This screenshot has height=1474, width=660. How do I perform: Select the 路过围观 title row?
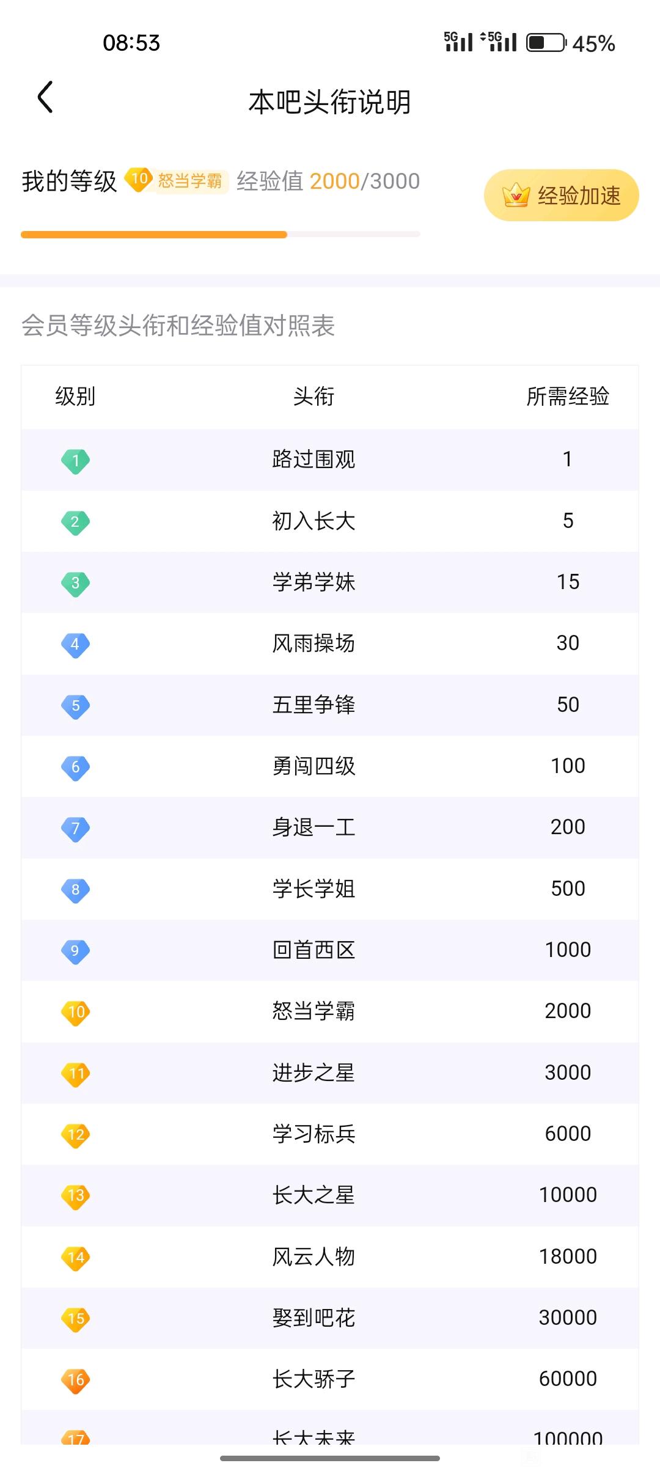(x=330, y=460)
